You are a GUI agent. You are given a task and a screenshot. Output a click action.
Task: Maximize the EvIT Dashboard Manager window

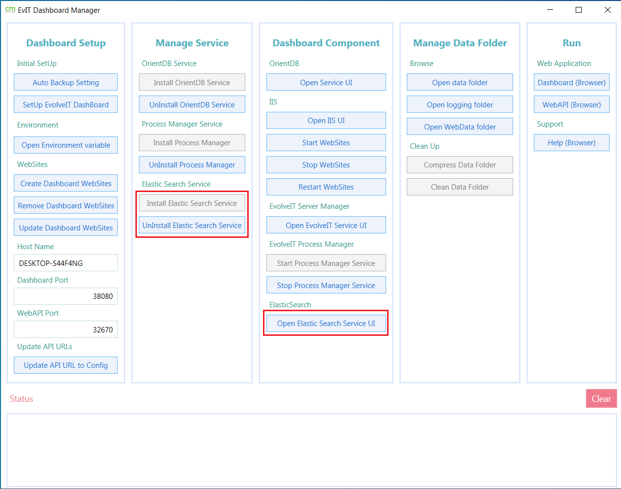click(x=579, y=10)
